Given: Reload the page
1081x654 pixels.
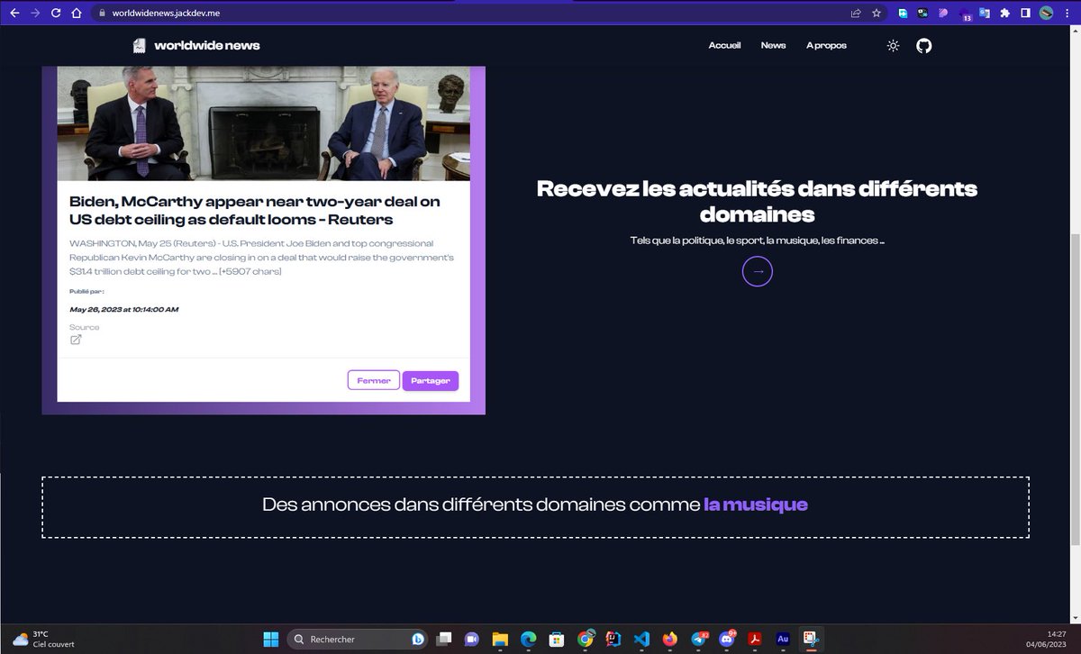Looking at the screenshot, I should [x=56, y=14].
